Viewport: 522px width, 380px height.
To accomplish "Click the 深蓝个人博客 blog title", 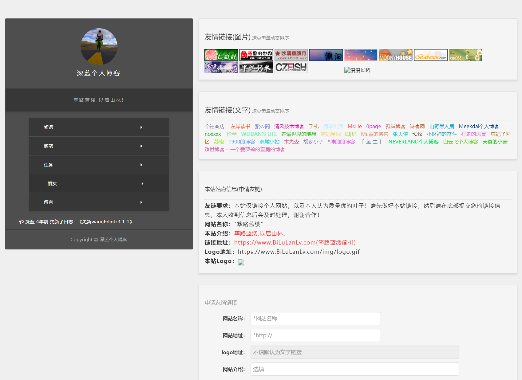I will 98,73.
